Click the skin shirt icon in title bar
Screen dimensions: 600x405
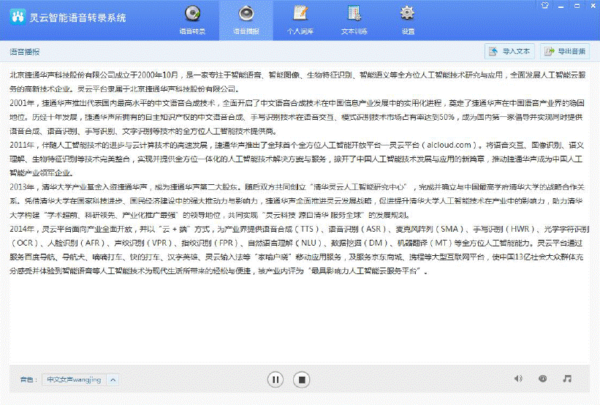[544, 4]
